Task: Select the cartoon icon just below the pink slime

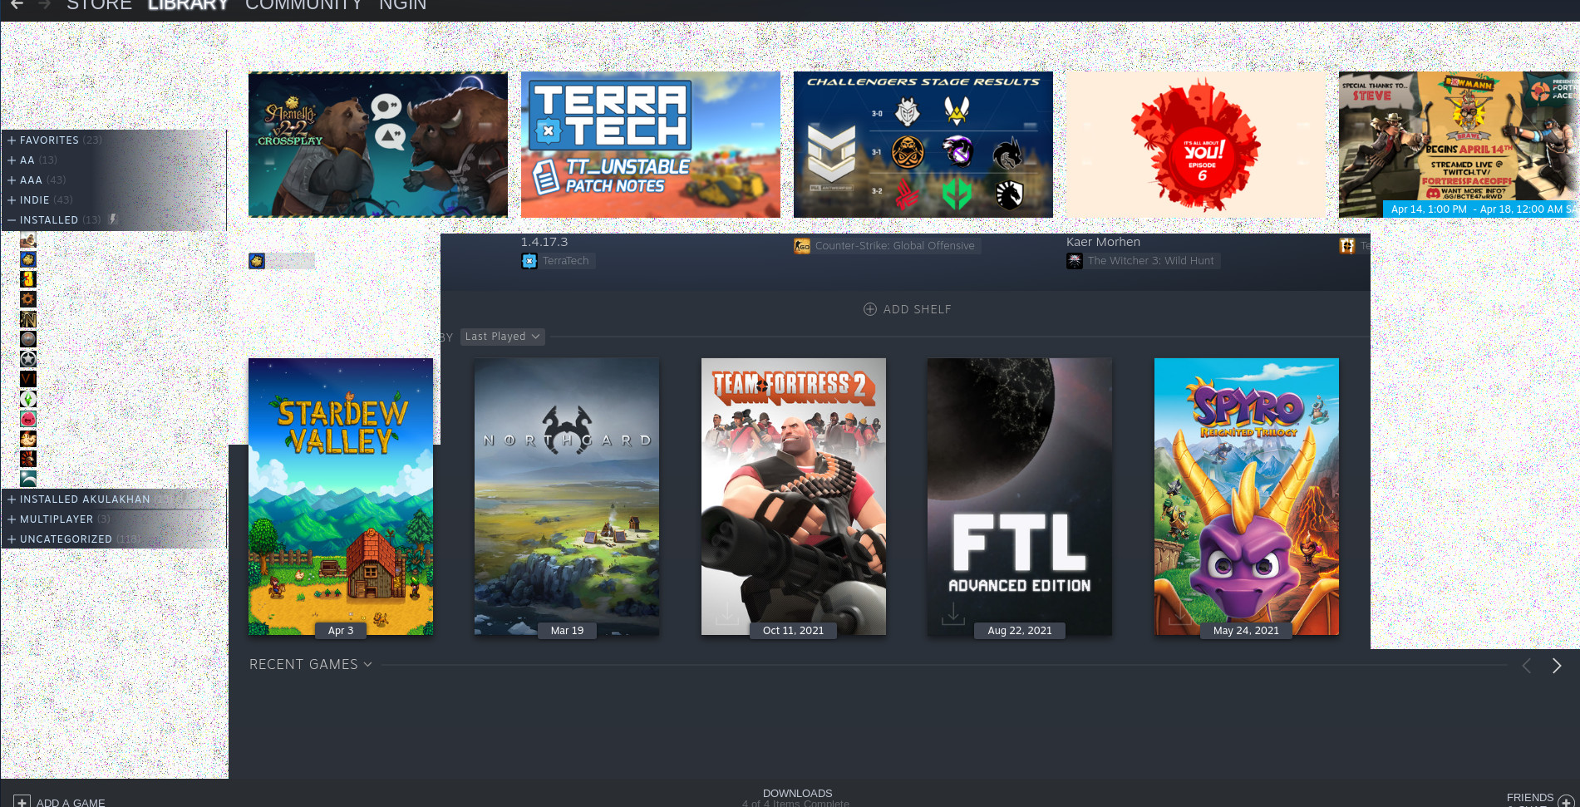Action: (28, 439)
